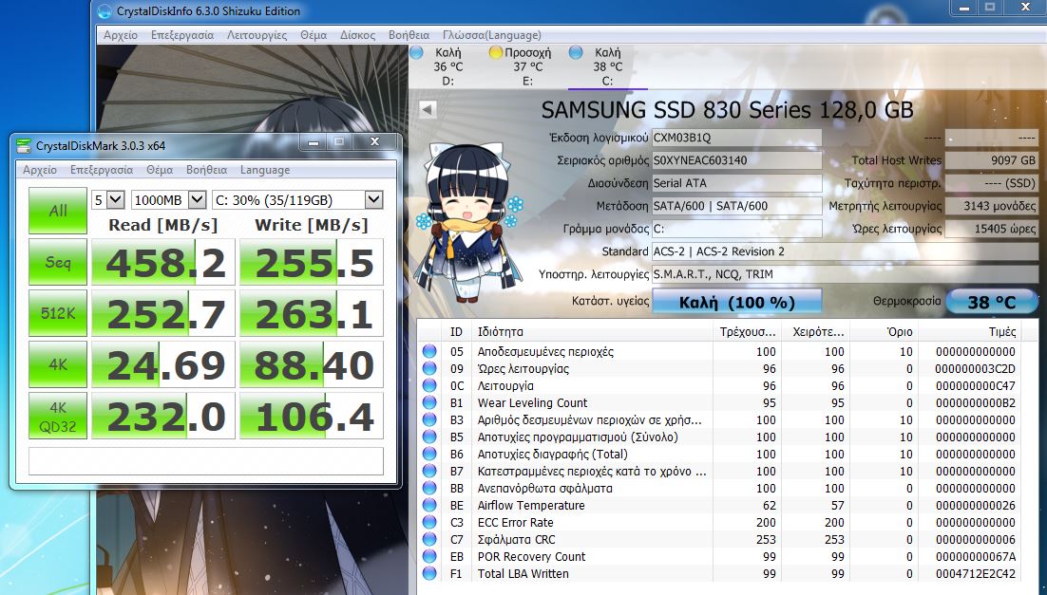Open Λειτουργίες menu in CrystalDiskInfo
1047x595 pixels.
(257, 35)
